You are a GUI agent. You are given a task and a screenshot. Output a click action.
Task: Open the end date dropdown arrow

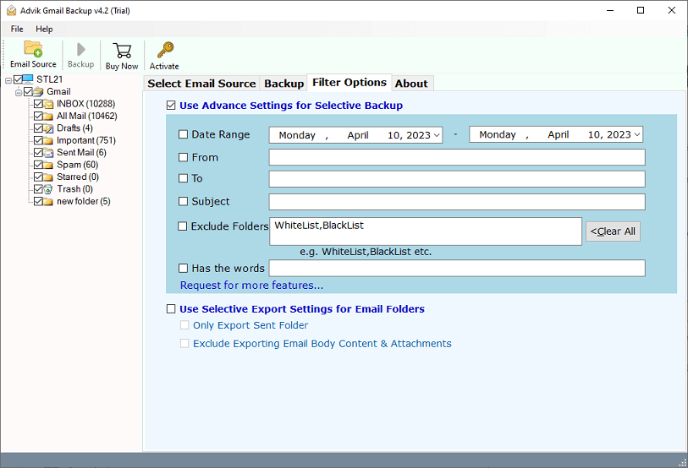(636, 135)
